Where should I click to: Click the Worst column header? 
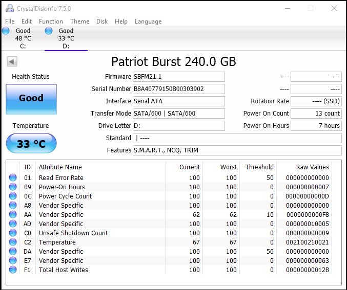[221, 167]
